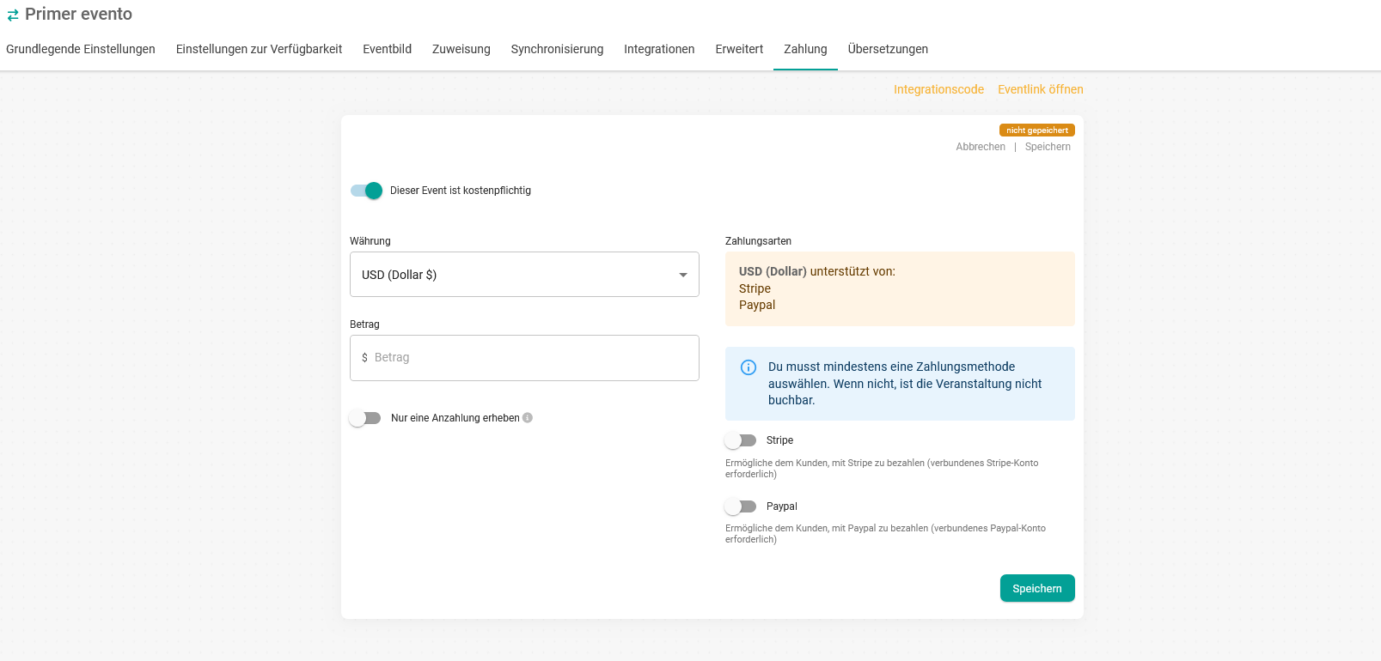Open the Integrationscode link
The image size is (1381, 661).
(x=938, y=89)
